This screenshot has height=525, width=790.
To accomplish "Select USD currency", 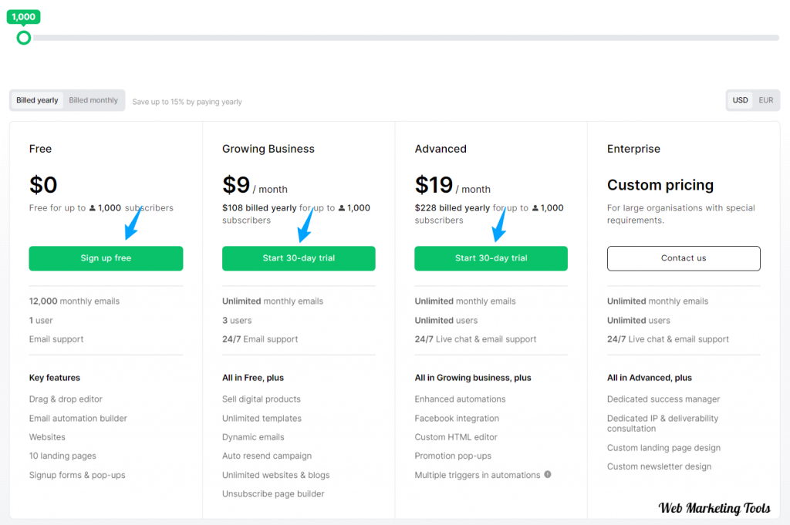I will point(740,100).
